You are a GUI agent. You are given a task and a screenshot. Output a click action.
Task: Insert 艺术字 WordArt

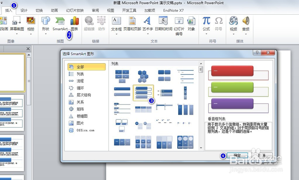pyautogui.click(x=148, y=24)
